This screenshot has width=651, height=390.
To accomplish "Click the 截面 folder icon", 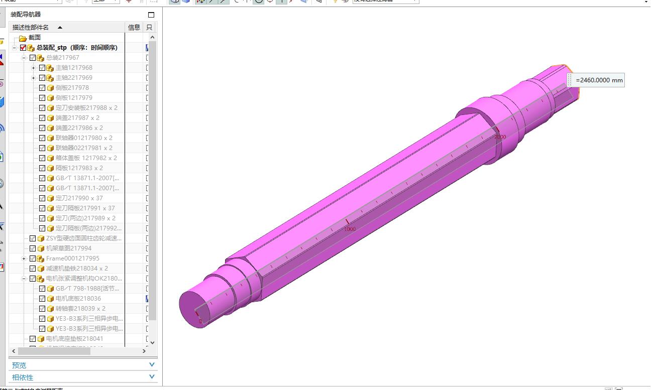I will pos(23,38).
